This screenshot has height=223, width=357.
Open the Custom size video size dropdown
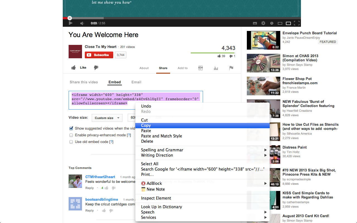pyautogui.click(x=107, y=118)
